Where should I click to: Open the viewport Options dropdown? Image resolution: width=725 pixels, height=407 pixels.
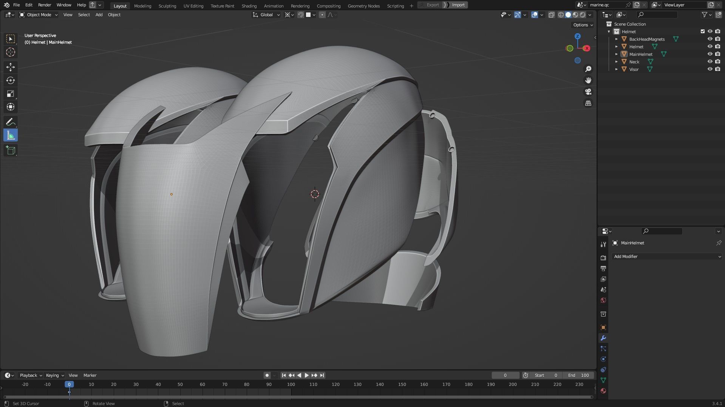click(583, 25)
